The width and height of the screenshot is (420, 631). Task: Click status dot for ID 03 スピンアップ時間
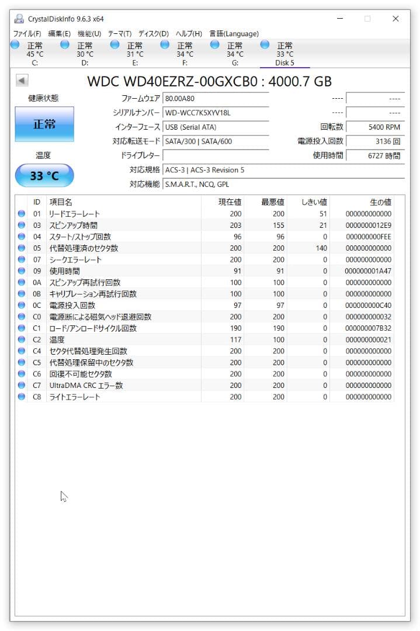(22, 225)
